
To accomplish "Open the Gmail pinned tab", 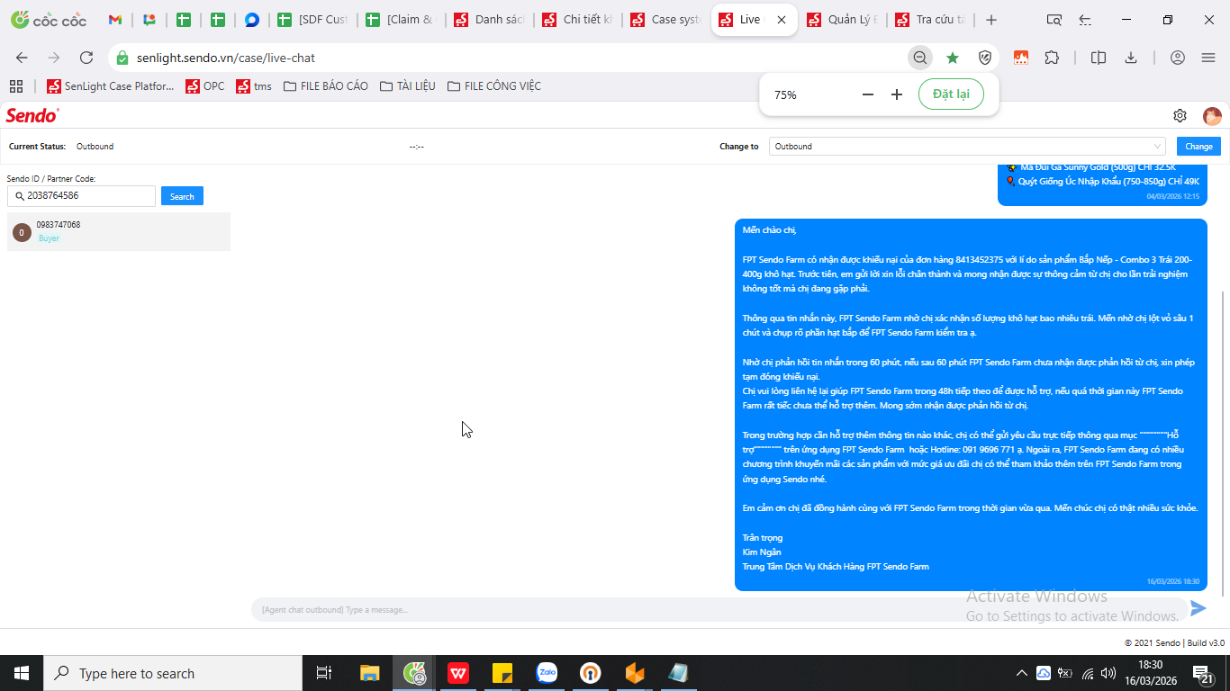I will click(114, 20).
